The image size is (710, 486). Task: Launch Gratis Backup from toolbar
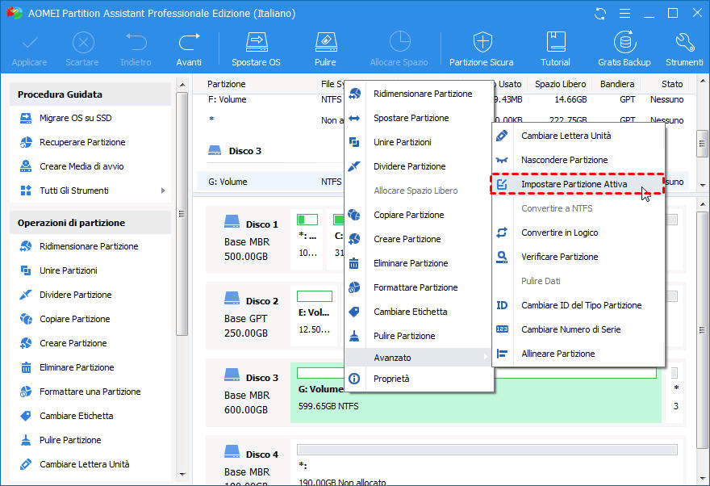coord(624,49)
